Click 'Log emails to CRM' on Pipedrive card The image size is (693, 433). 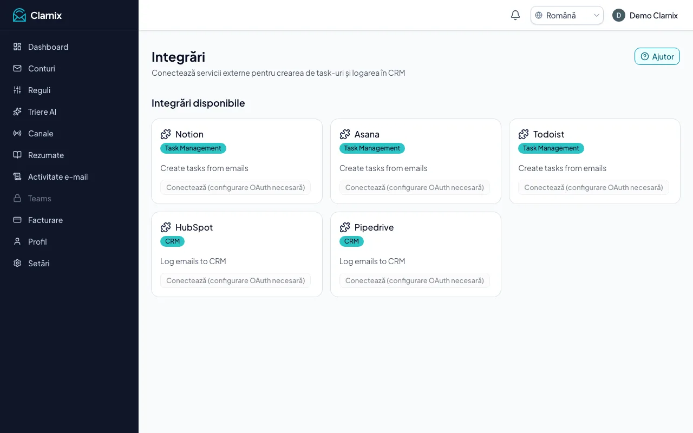(372, 261)
